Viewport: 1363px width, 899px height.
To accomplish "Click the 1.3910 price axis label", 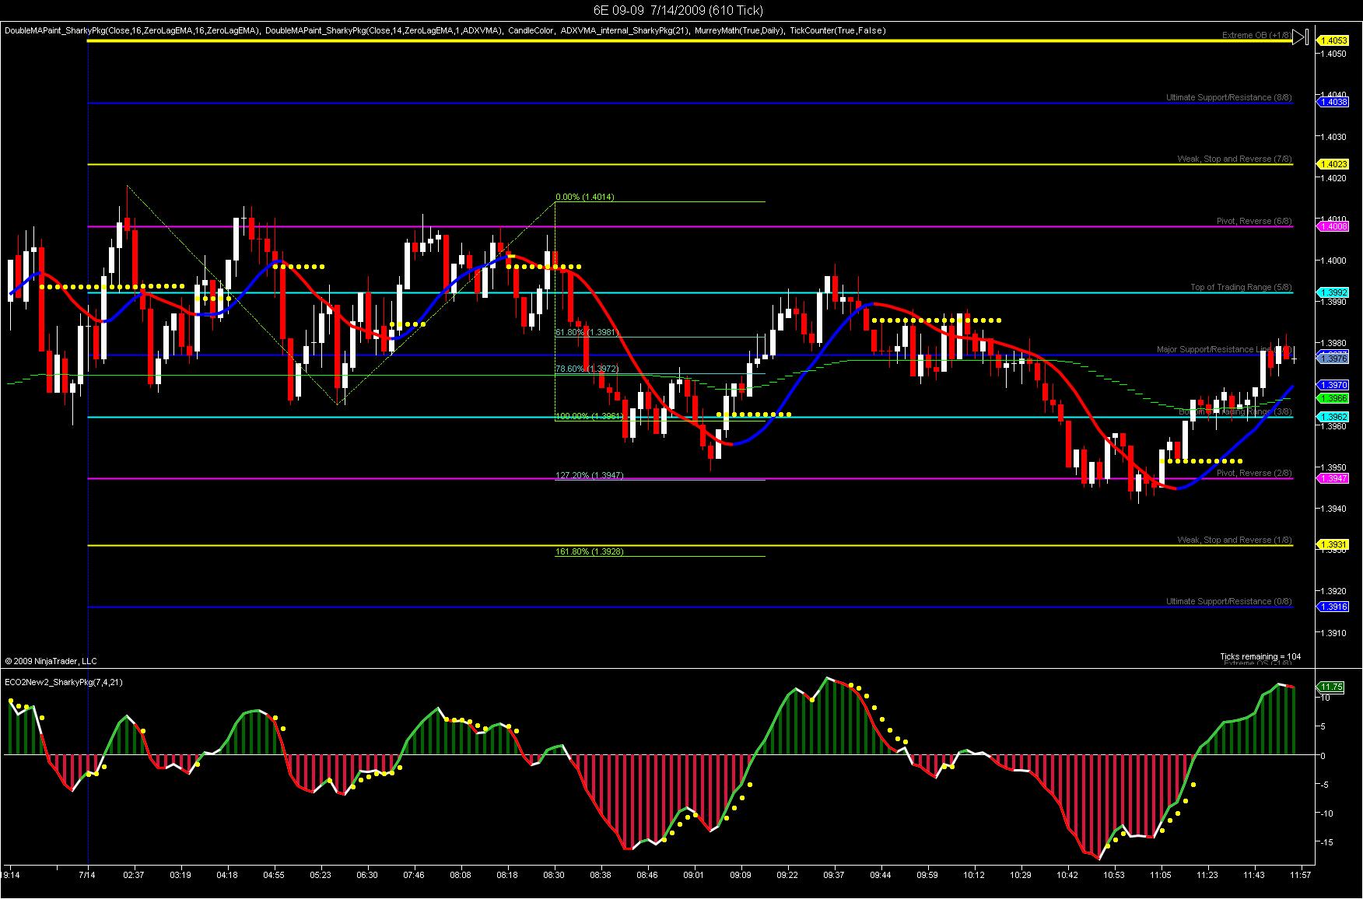I will (1333, 633).
